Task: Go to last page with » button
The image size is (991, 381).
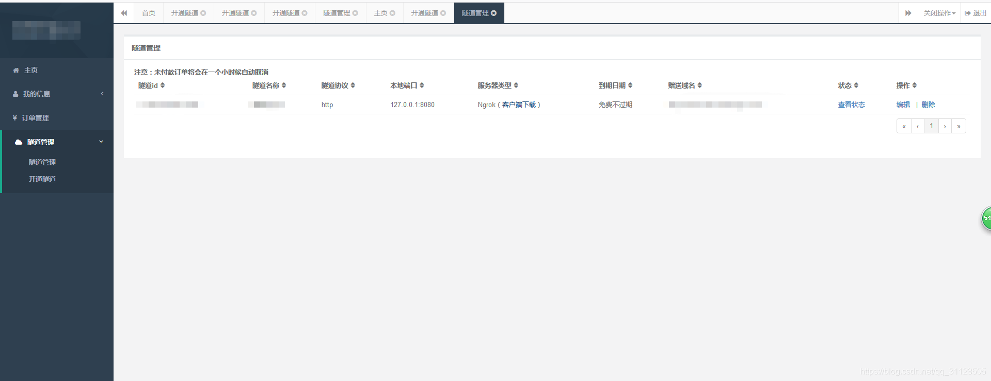Action: click(x=959, y=126)
